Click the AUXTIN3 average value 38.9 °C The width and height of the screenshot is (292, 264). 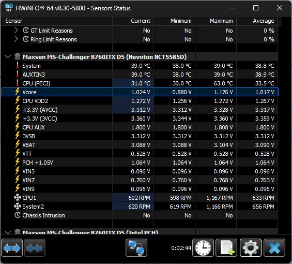265,75
